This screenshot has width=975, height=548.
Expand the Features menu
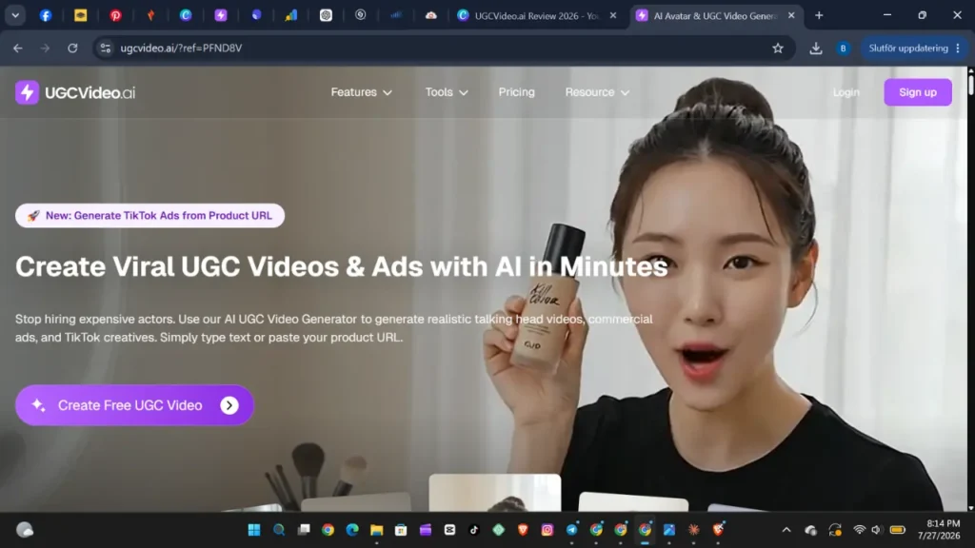361,92
